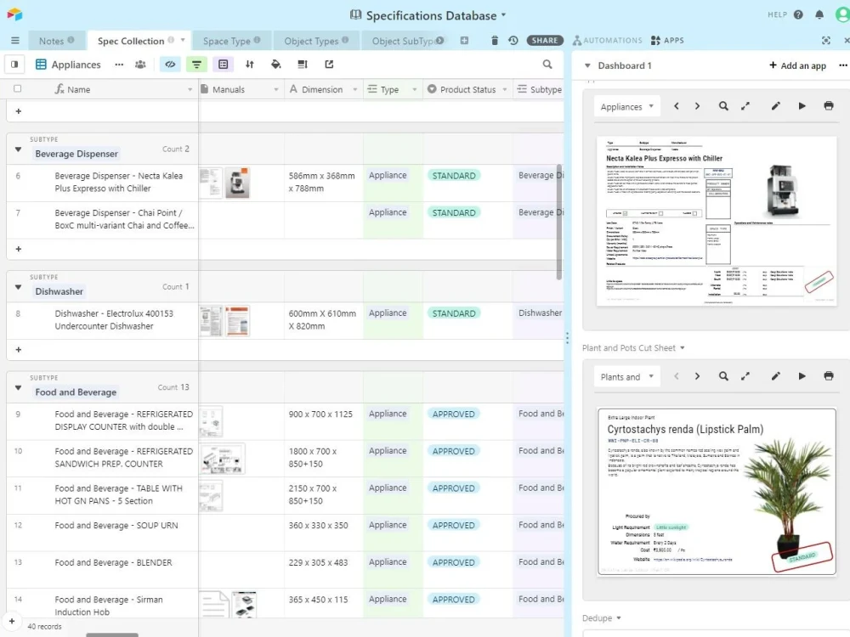
Task: Open the tables list hamburger menu
Action: (15, 41)
